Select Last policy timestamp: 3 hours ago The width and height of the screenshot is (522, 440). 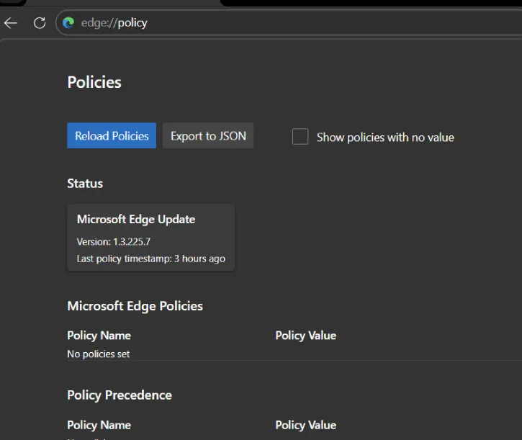(x=150, y=259)
